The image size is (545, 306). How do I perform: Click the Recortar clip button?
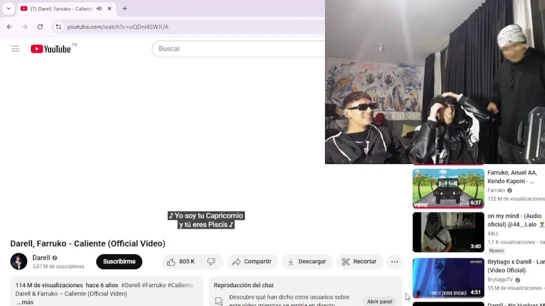359,262
